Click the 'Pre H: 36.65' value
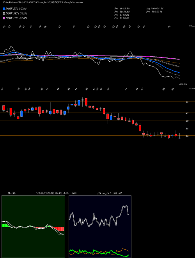The width and height of the screenshot is (195, 258). coord(122,12)
